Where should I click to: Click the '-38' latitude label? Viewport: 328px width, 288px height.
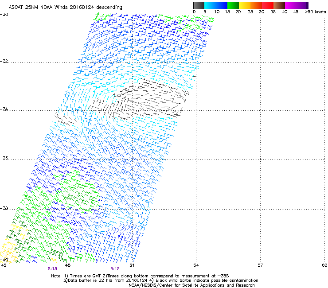[4, 208]
